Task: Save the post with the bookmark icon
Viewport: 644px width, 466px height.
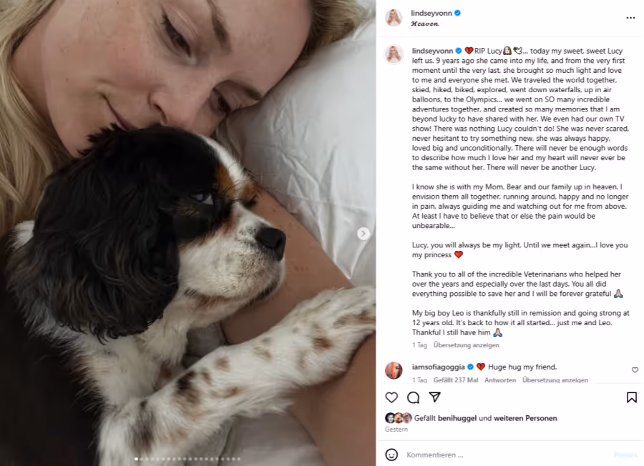Action: (632, 397)
